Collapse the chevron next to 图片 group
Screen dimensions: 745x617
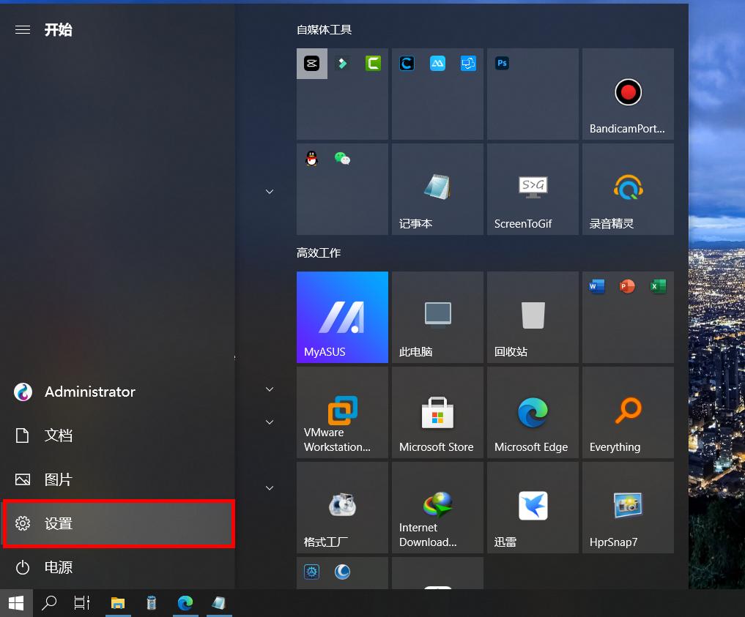[270, 487]
